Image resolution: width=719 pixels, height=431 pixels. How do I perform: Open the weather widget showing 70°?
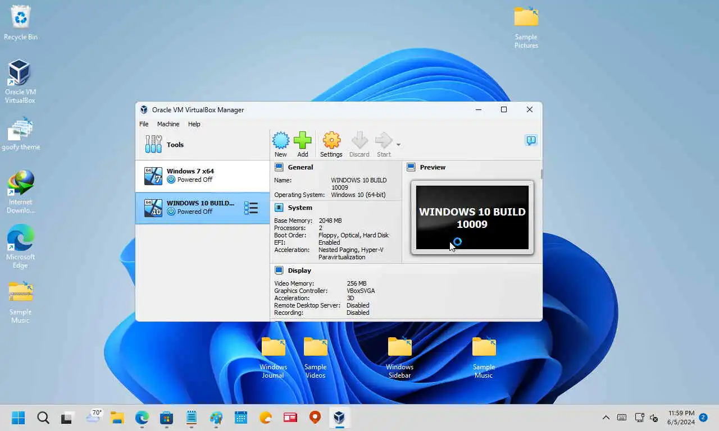pos(93,416)
